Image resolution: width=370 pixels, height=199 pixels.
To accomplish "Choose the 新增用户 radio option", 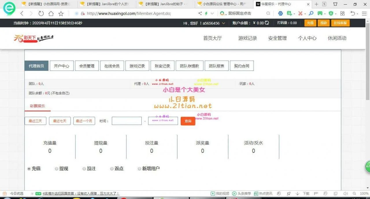I will [x=139, y=169].
